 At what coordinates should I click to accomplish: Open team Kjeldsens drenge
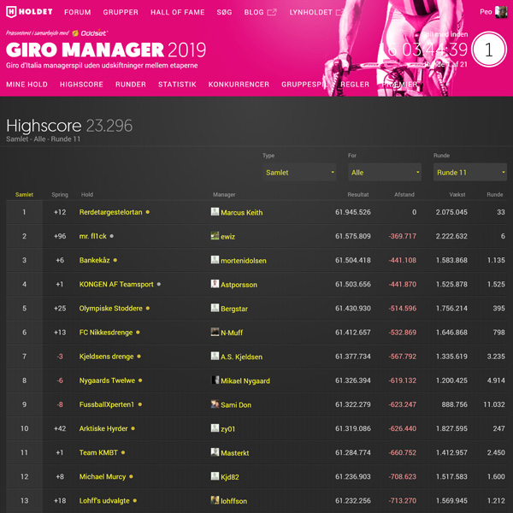click(106, 357)
